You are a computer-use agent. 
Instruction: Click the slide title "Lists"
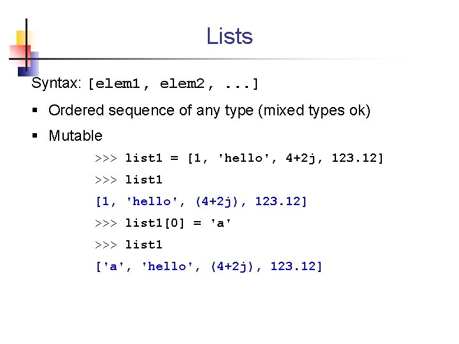(x=229, y=36)
